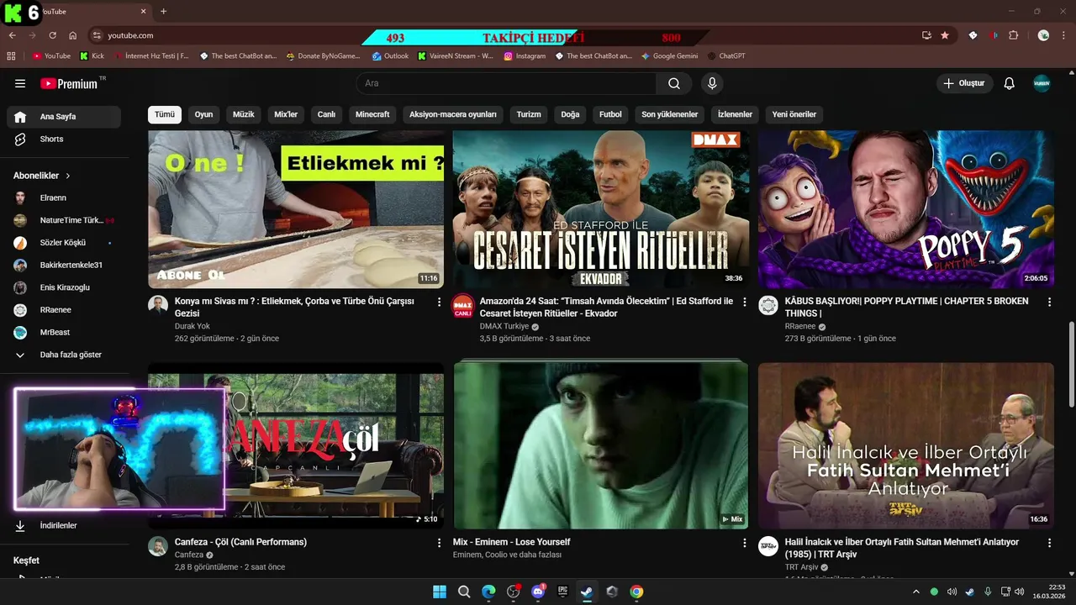Screen dimensions: 1076x605
Task: Open Enis Kirazoglu channel in subscriptions
Action: click(64, 287)
